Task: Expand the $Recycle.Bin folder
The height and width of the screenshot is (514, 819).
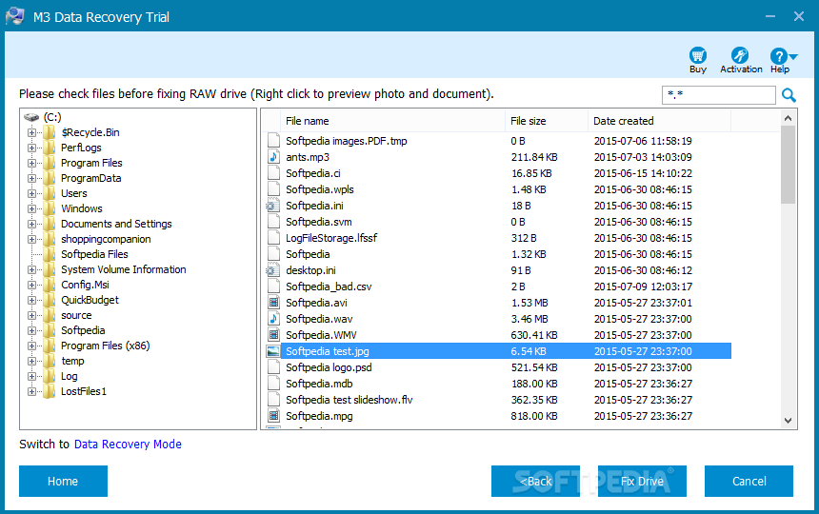Action: click(x=31, y=132)
